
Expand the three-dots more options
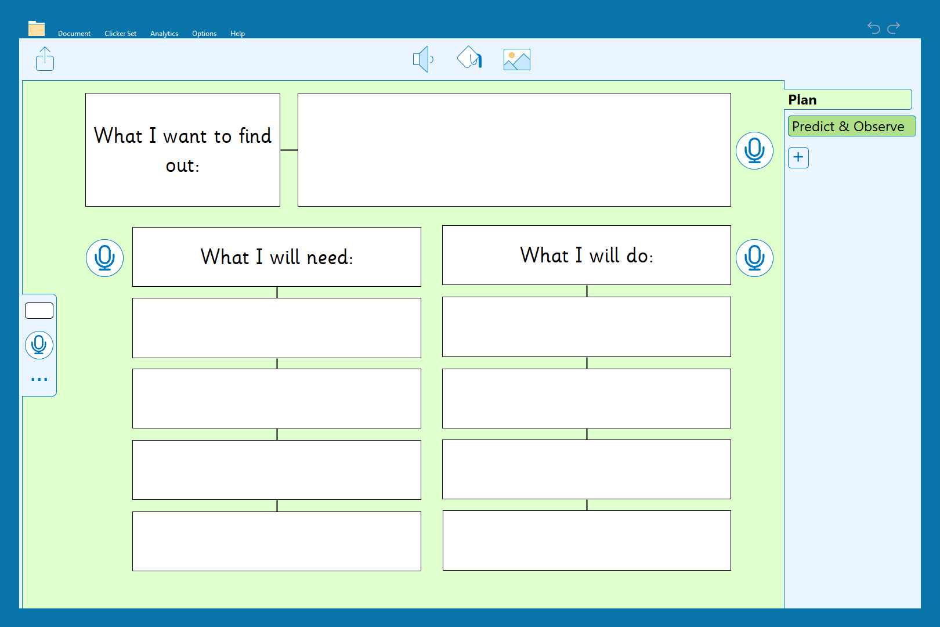tap(39, 379)
